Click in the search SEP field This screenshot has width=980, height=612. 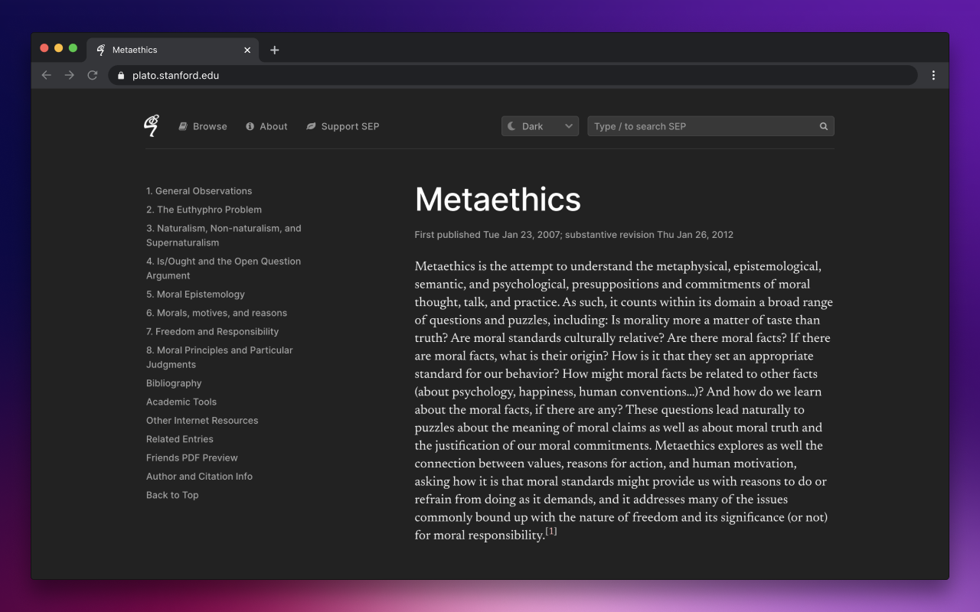click(701, 126)
